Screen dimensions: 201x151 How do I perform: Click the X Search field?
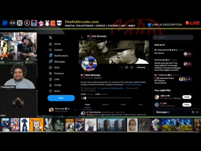tap(173, 37)
